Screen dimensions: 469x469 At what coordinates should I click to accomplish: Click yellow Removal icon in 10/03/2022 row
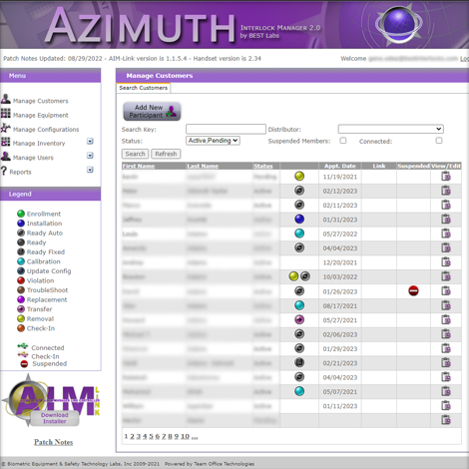[293, 276]
